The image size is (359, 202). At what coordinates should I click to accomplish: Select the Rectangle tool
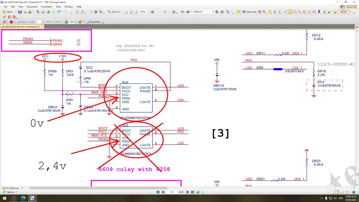click(294, 12)
